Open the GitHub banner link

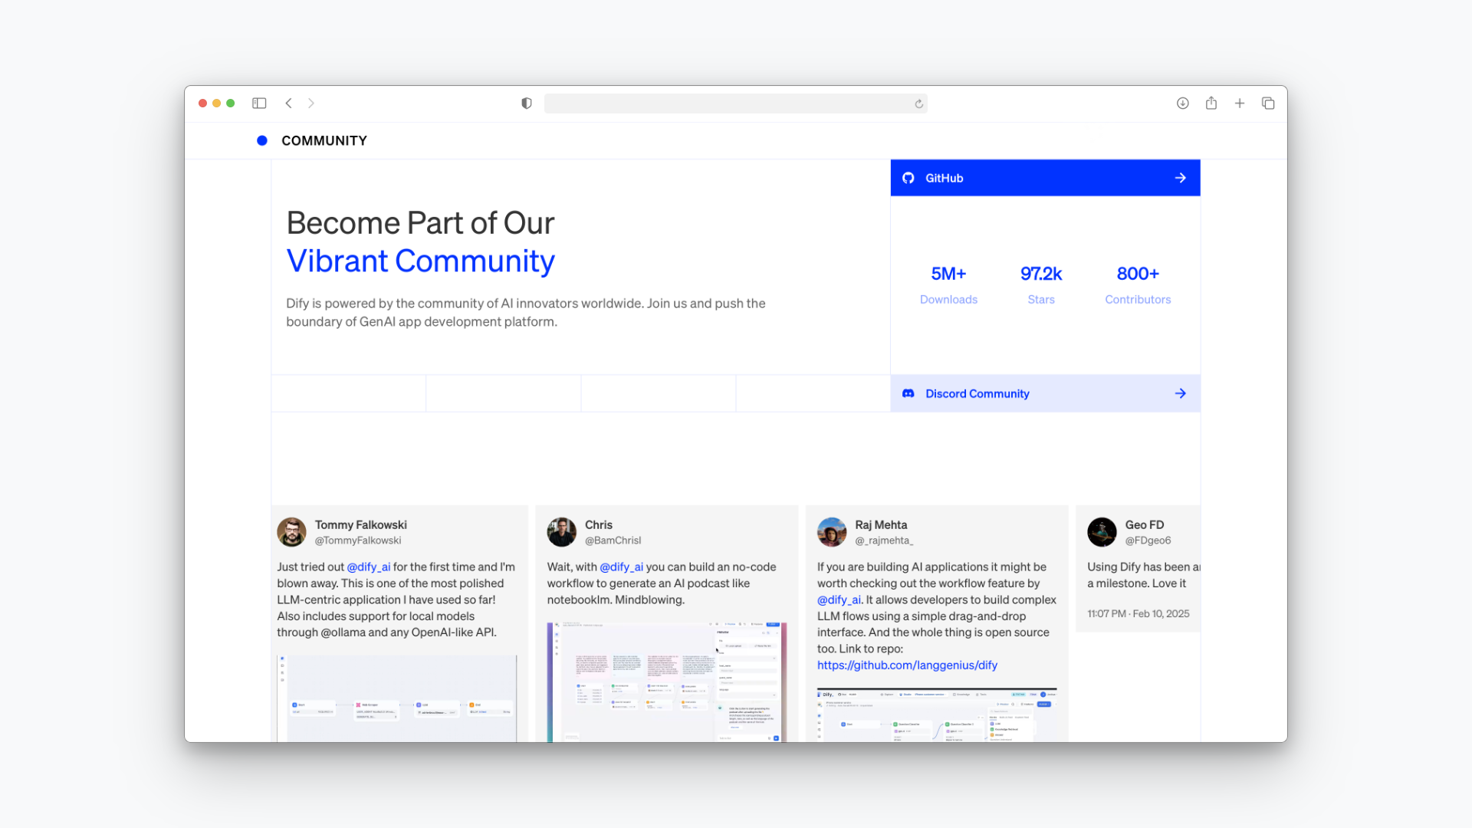(x=1045, y=178)
